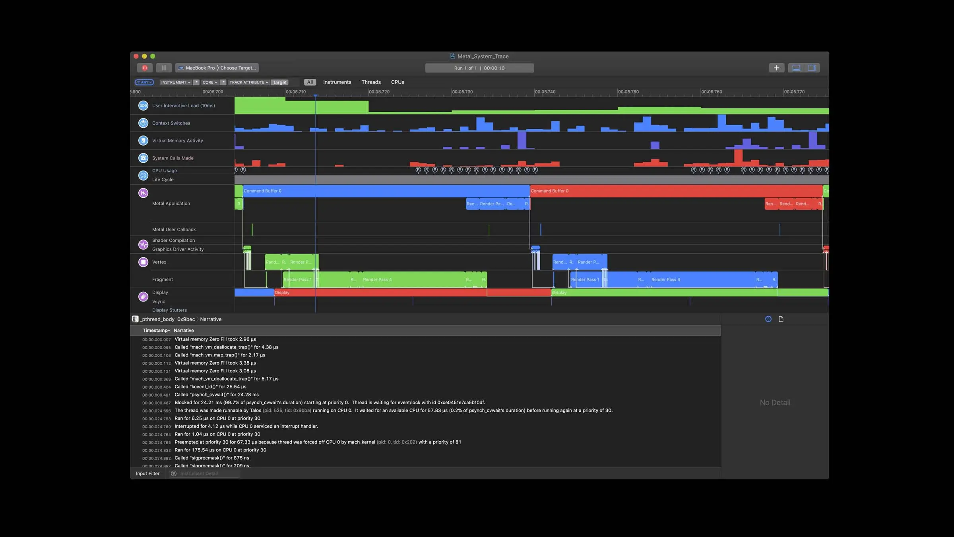This screenshot has height=537, width=954.
Task: Select the Graphics Driver Activity track label
Action: click(178, 249)
